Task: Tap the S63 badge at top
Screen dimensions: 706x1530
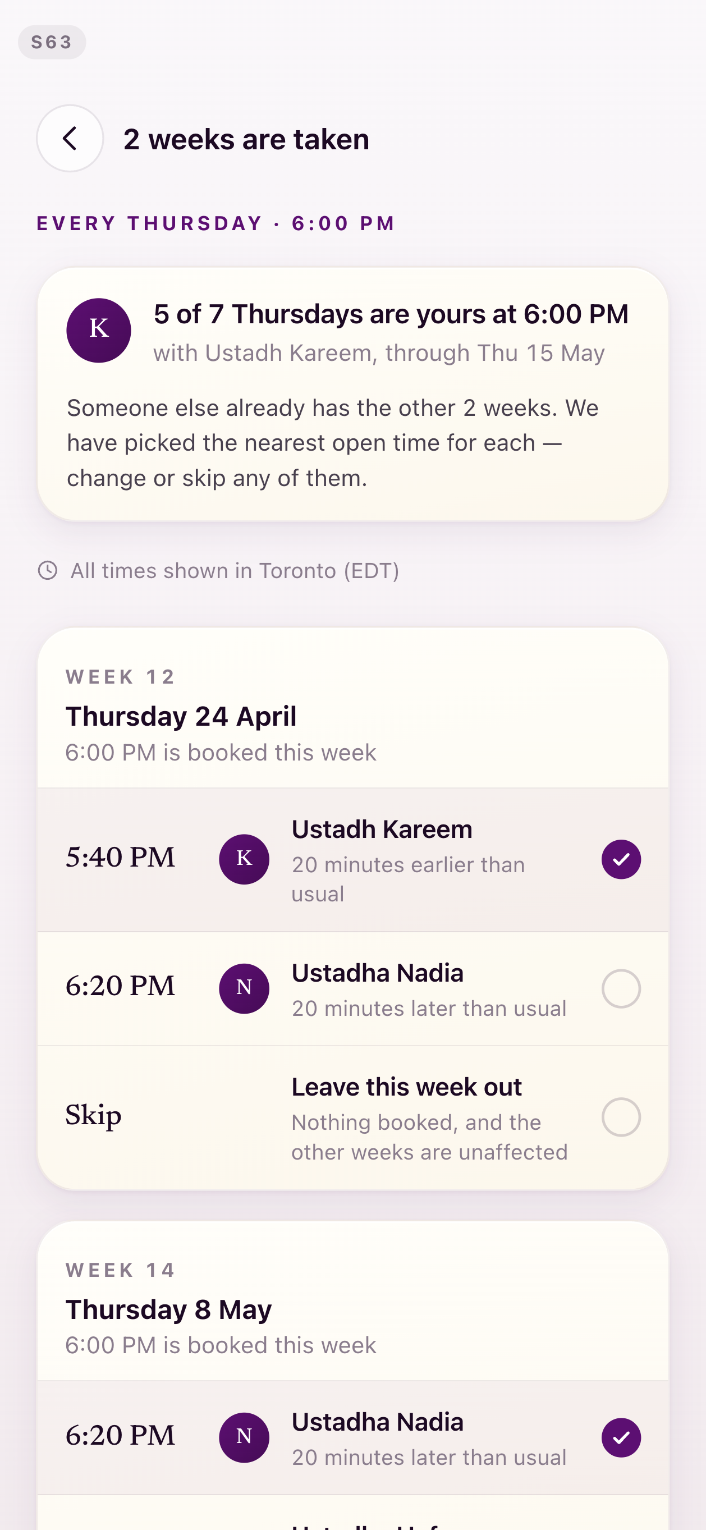Action: (x=52, y=42)
